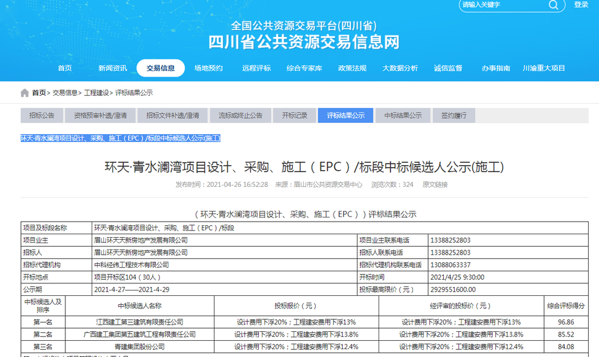Click the source 眉山市公共资源交易中心
The height and width of the screenshot is (357, 599).
(328, 185)
